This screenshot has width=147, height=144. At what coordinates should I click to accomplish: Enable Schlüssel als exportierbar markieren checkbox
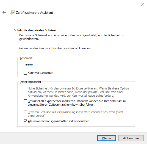pos(25,101)
